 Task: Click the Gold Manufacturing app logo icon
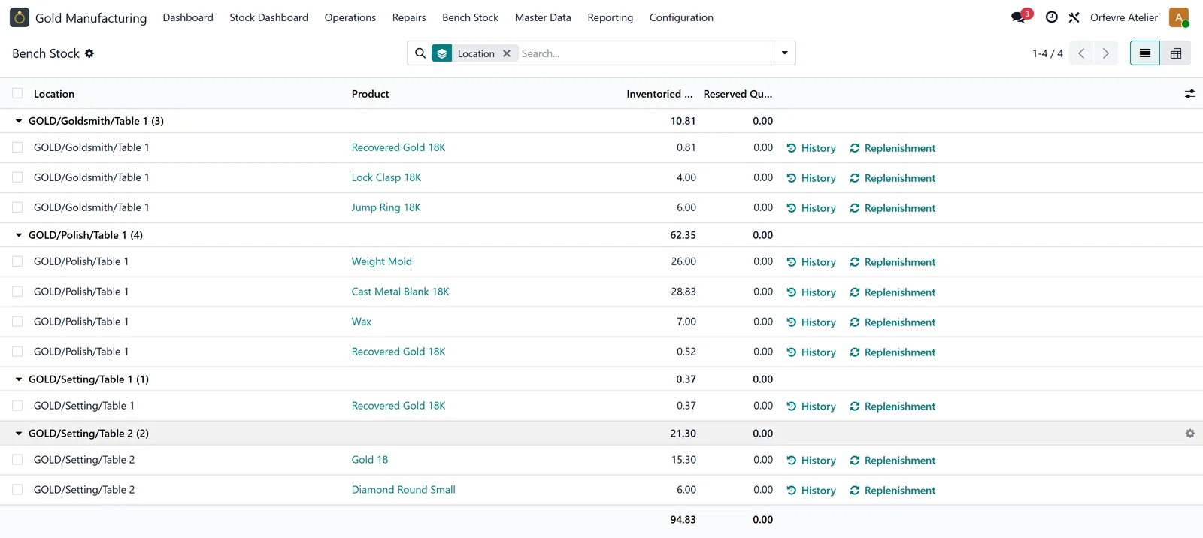coord(20,17)
